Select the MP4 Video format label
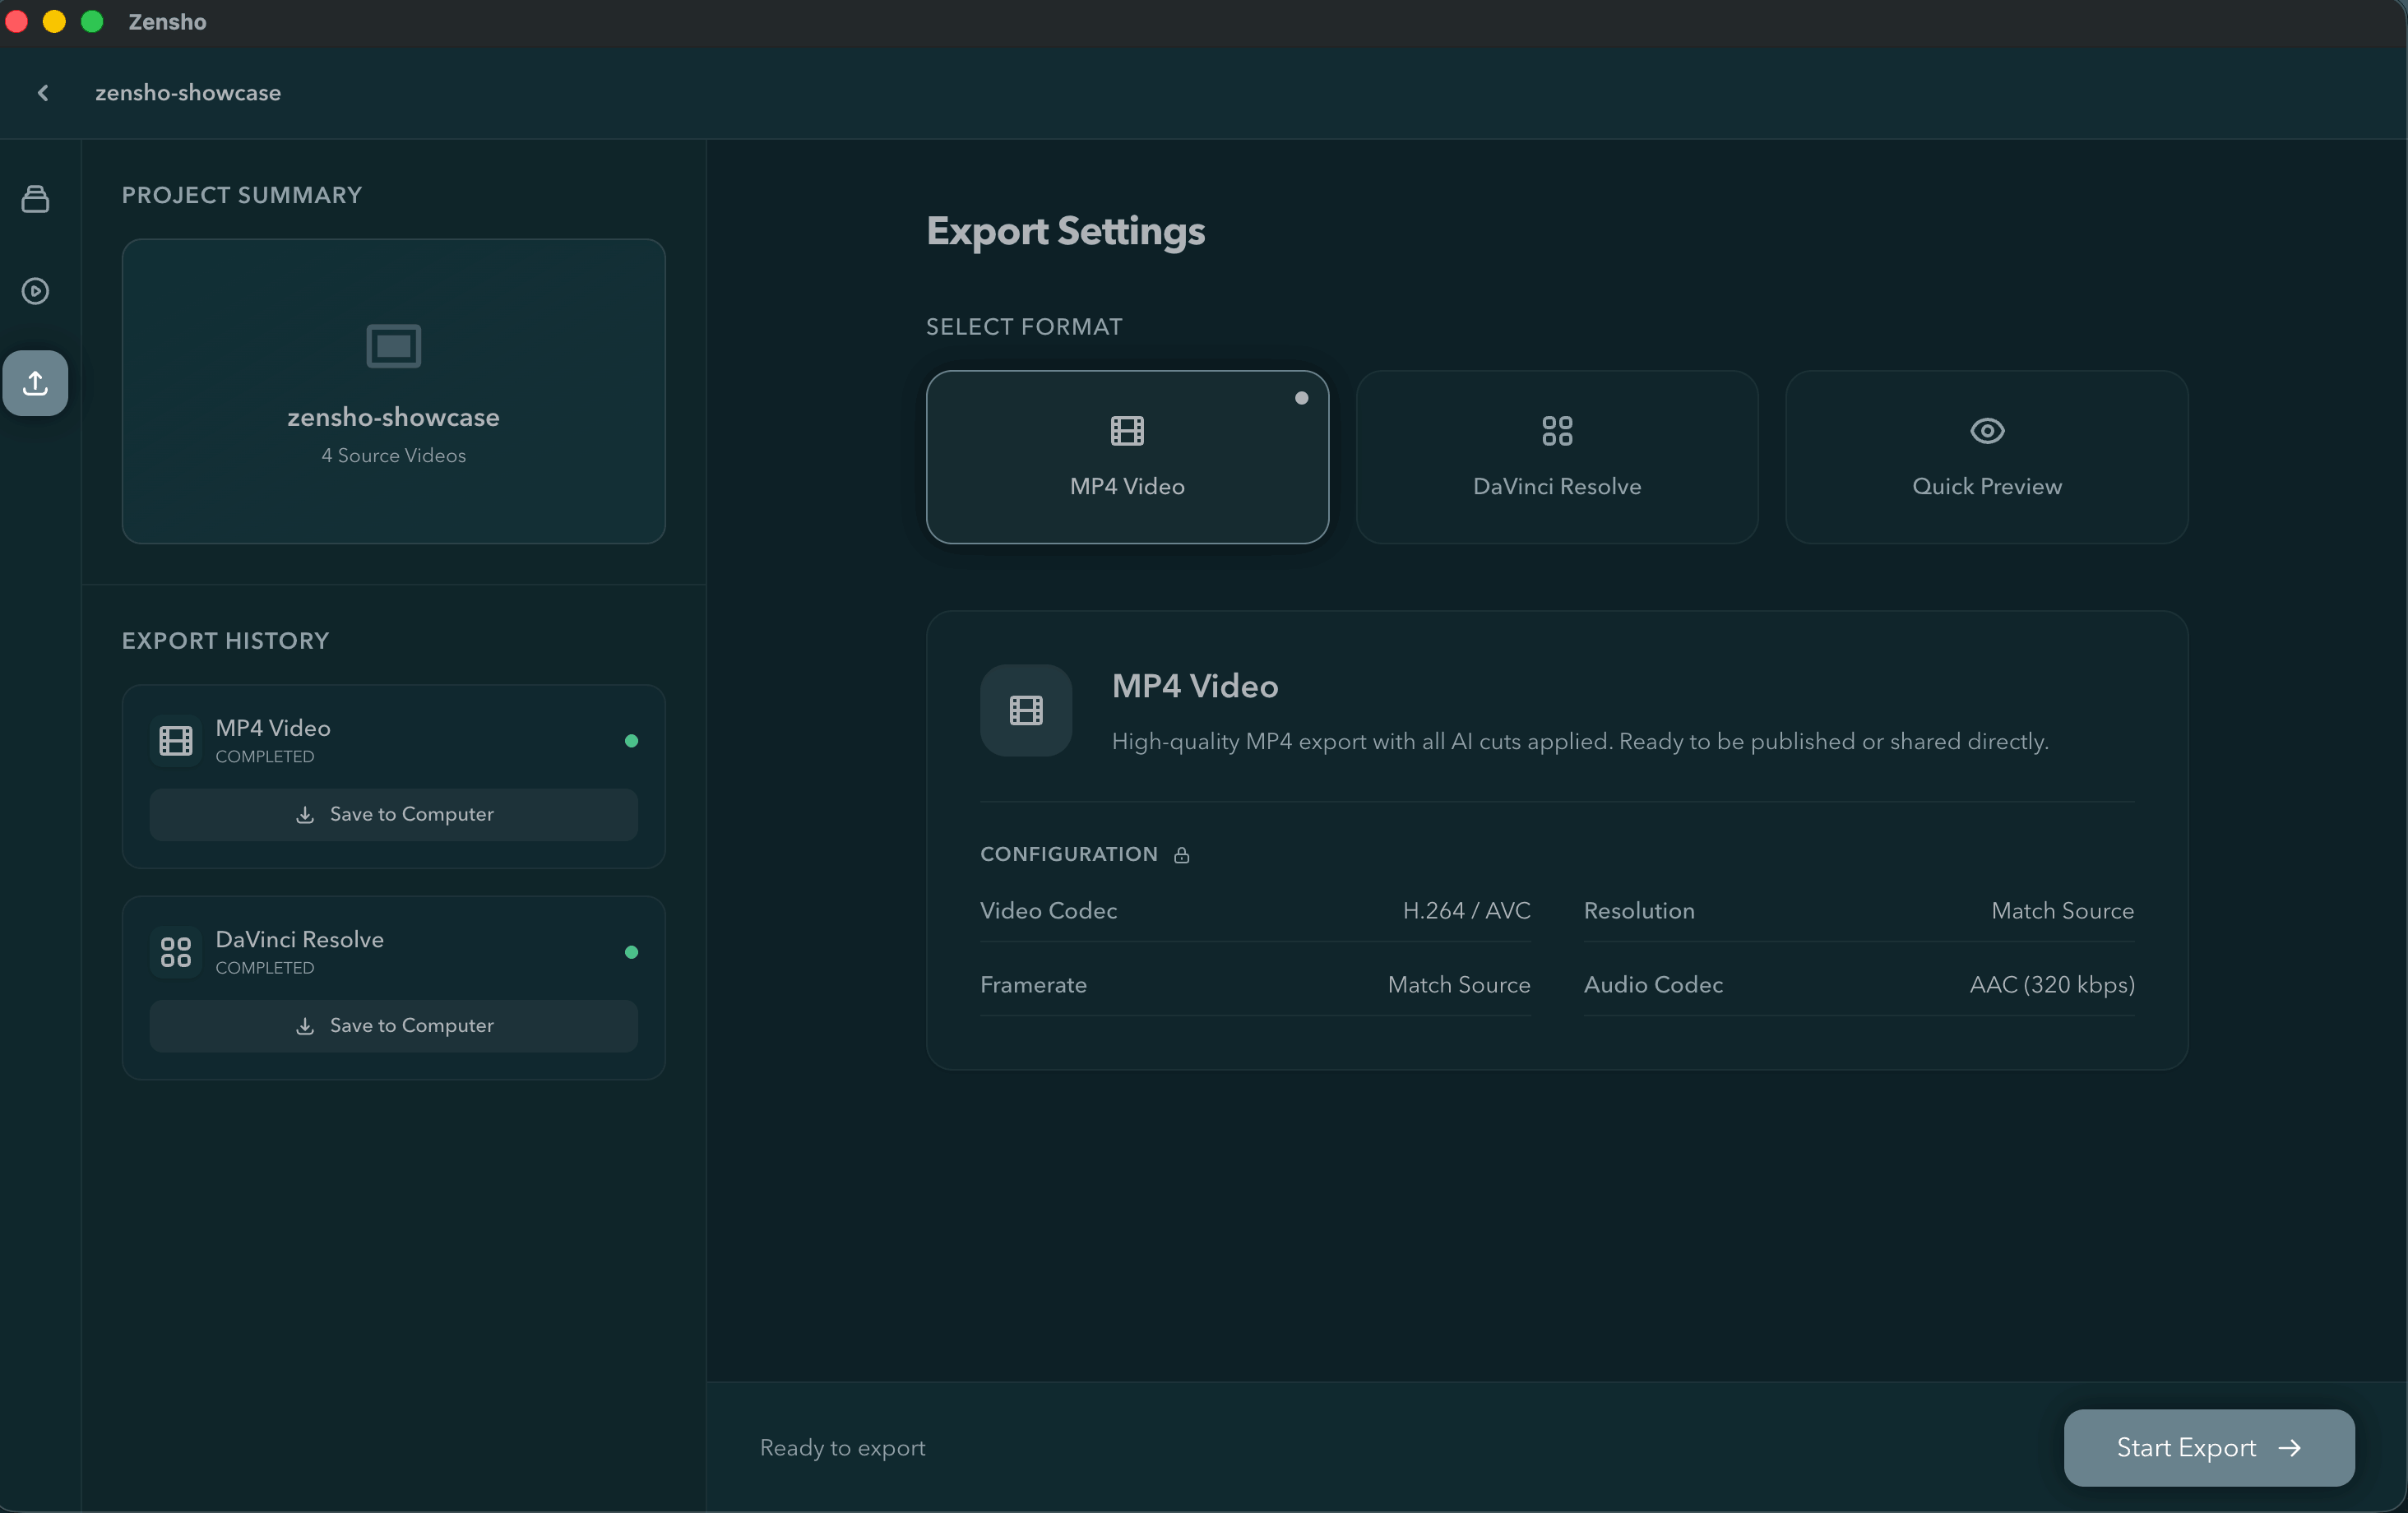The height and width of the screenshot is (1513, 2408). point(1127,487)
